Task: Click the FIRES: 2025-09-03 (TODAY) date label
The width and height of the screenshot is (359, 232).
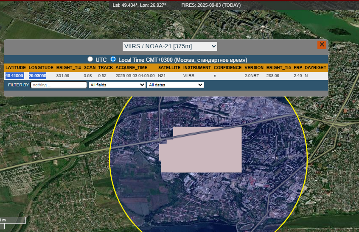Action: (x=211, y=5)
